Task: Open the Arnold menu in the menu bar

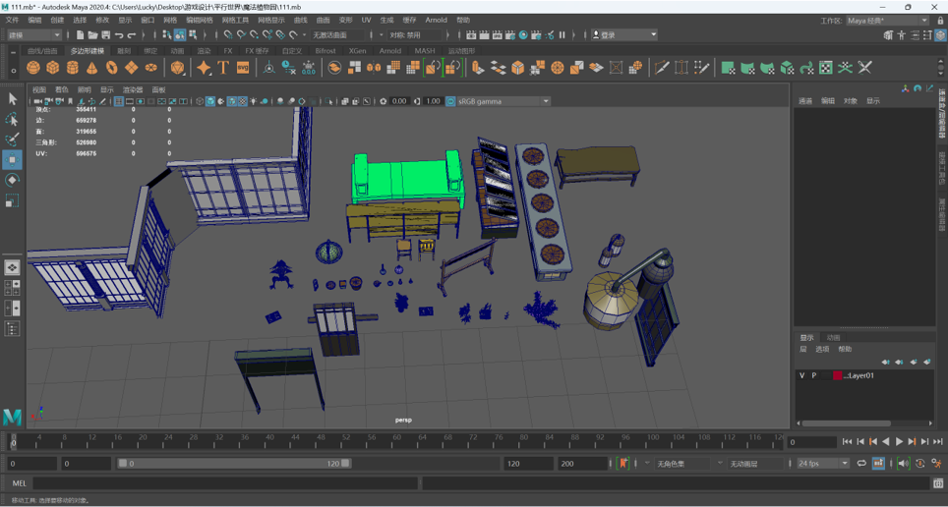Action: [x=436, y=20]
